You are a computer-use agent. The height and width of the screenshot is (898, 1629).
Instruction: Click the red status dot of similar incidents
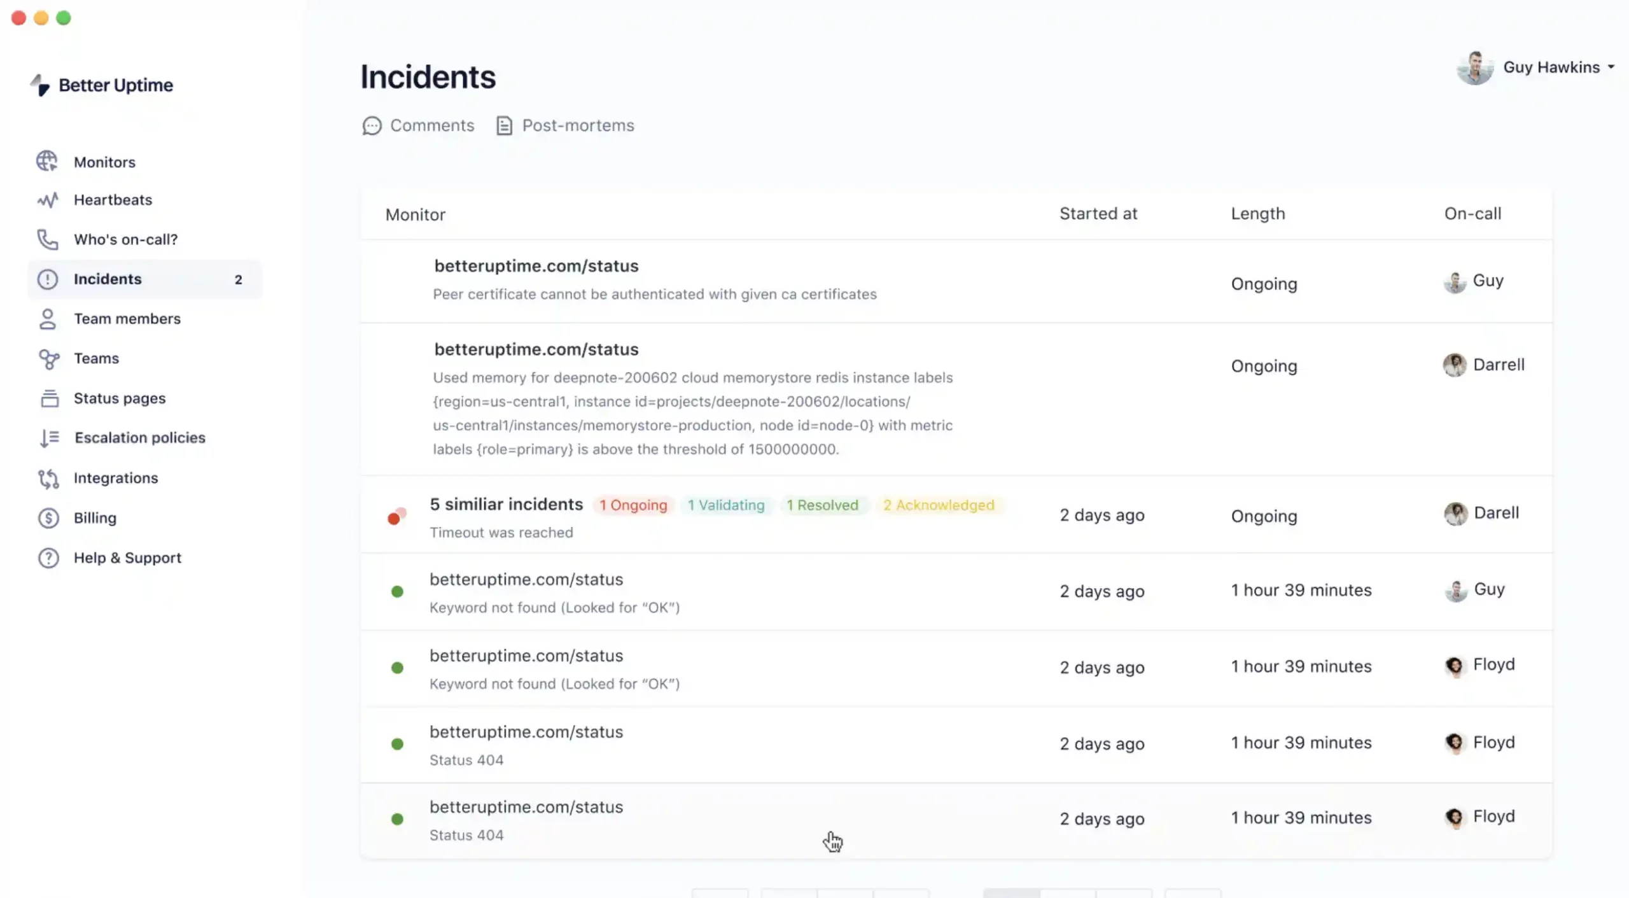[x=396, y=516]
